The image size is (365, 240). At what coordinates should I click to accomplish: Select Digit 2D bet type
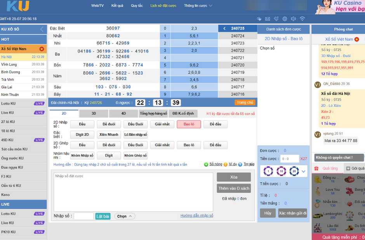[x=82, y=135]
